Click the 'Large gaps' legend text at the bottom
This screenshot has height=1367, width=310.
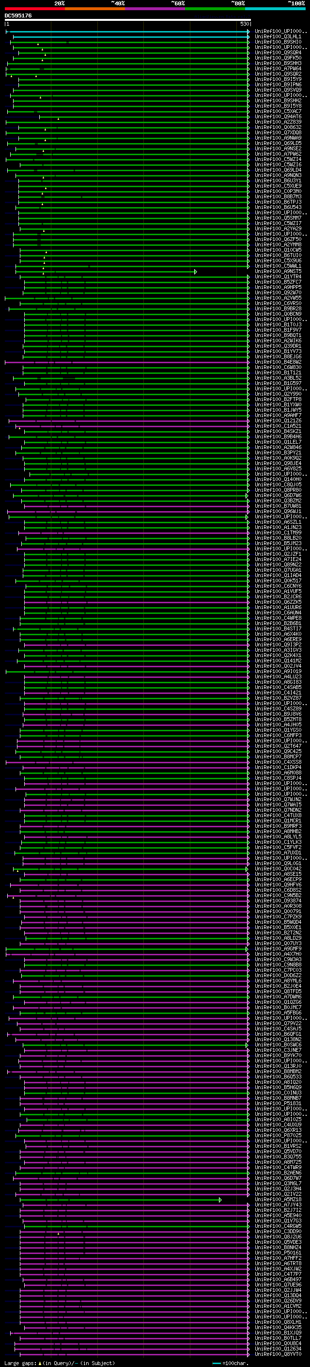(x=20, y=1363)
